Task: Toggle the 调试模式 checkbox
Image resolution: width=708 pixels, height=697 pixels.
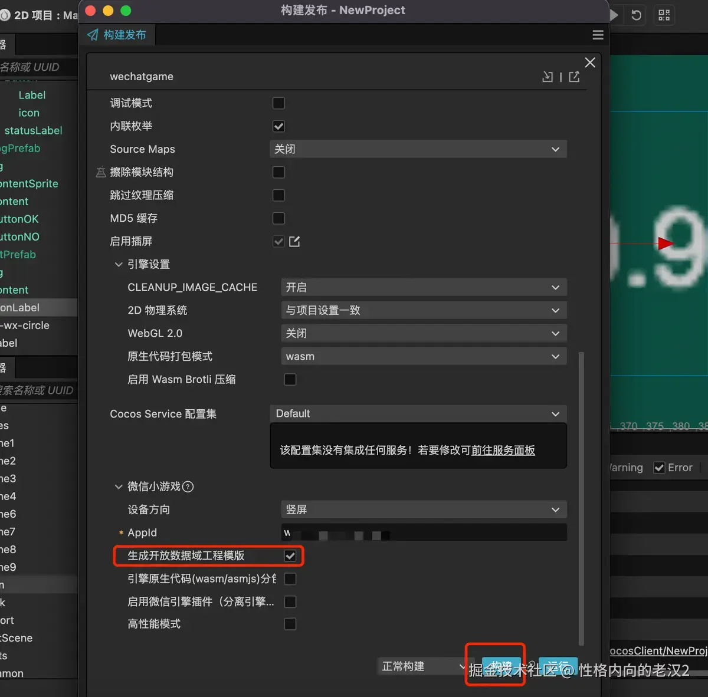Action: pyautogui.click(x=278, y=103)
